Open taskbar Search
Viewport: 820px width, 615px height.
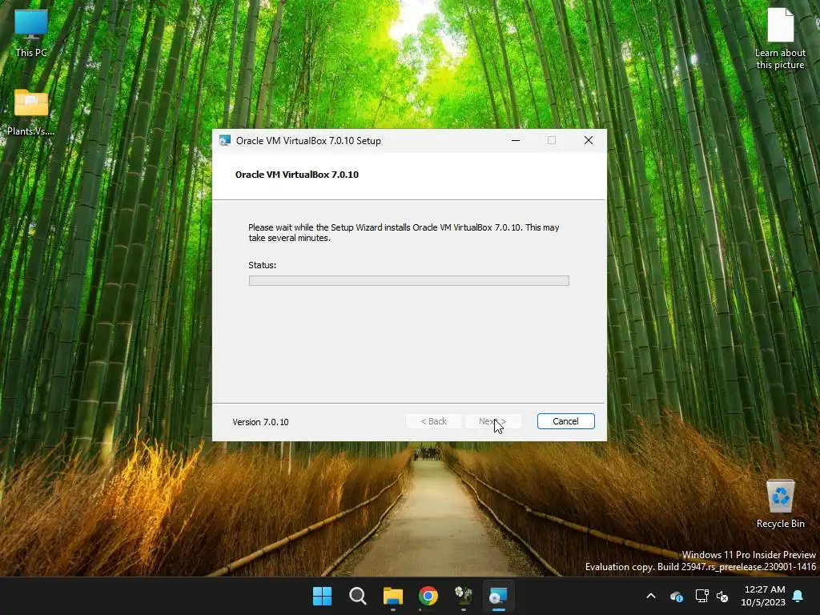(358, 596)
